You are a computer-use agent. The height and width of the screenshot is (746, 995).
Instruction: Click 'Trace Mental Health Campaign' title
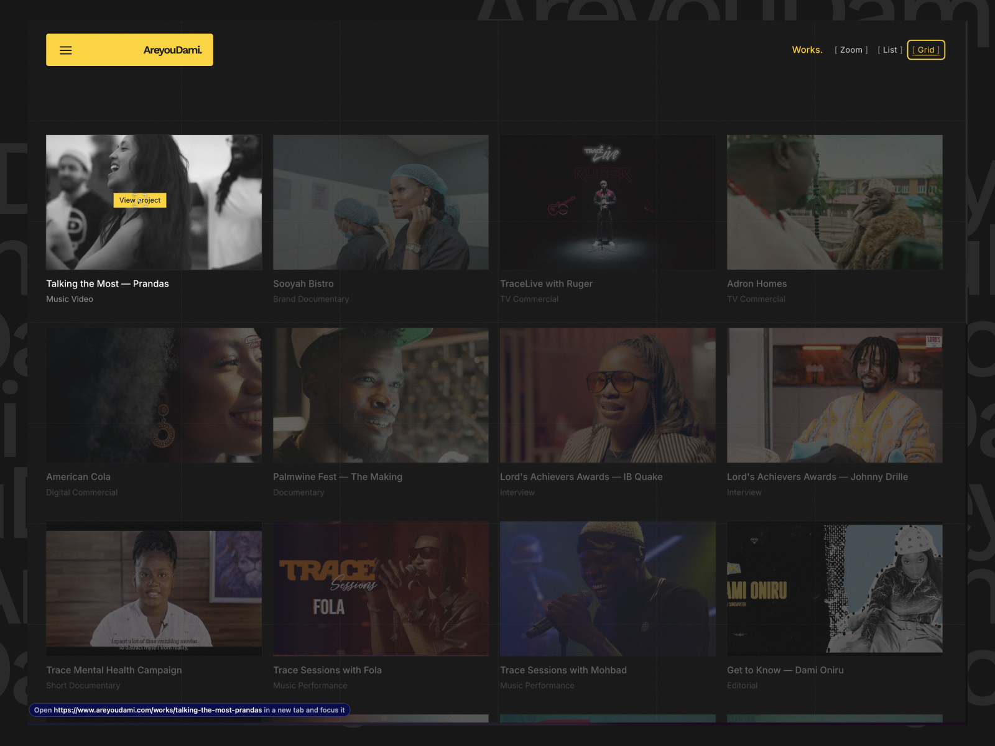[114, 670]
